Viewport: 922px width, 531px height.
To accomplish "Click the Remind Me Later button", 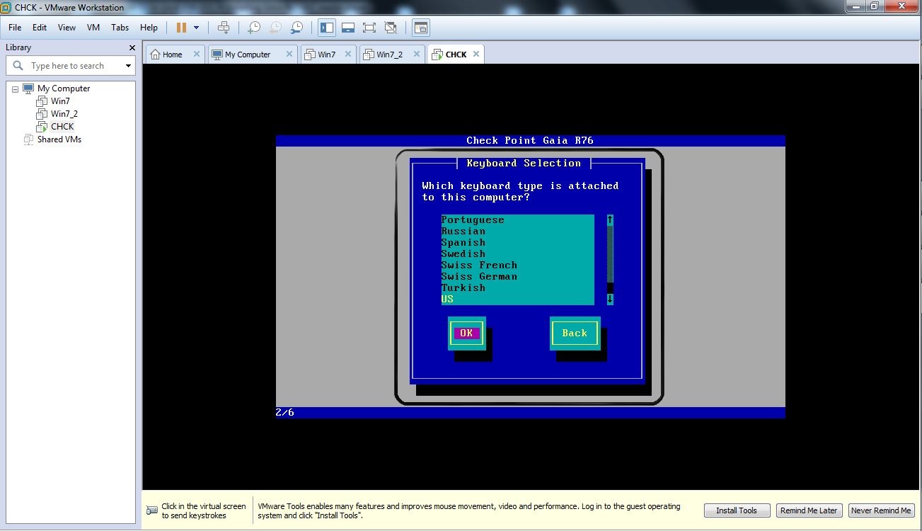I will pyautogui.click(x=809, y=510).
